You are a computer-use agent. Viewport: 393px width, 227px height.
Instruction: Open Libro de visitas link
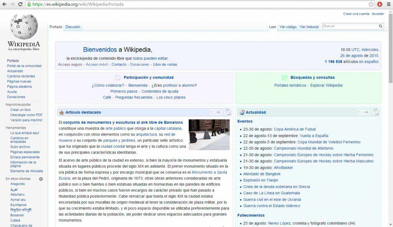(165, 64)
